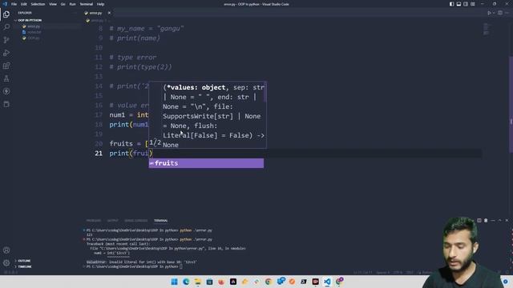Toggle the Primary Side Bar layout icon
The height and width of the screenshot is (288, 513).
(x=451, y=4)
